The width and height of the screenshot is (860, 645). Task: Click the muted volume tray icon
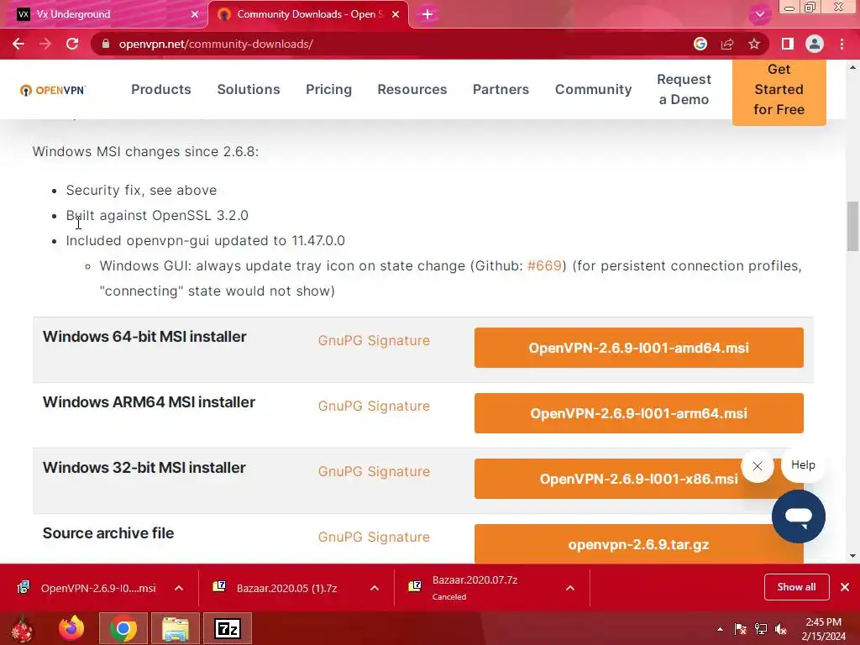point(781,629)
